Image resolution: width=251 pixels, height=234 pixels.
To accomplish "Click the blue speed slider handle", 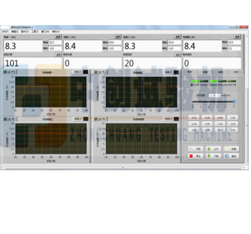I will click(234, 102).
